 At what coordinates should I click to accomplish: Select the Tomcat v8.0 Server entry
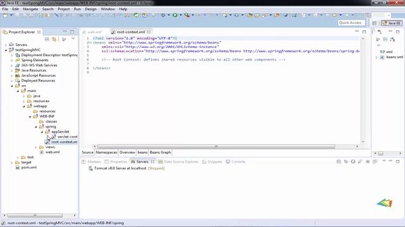(127, 168)
